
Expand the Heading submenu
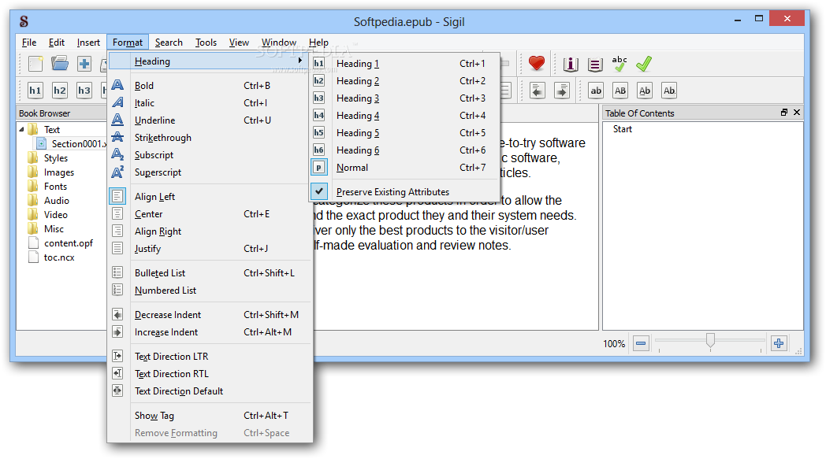(x=210, y=61)
